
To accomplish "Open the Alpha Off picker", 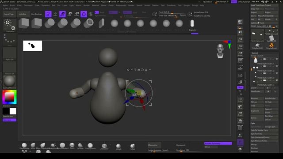I will 9,54.
